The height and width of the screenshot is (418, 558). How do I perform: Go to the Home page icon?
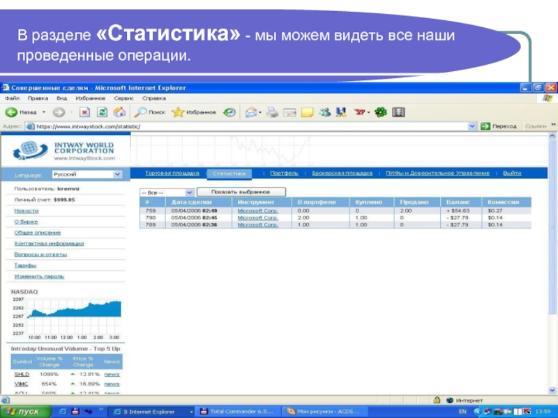point(119,112)
